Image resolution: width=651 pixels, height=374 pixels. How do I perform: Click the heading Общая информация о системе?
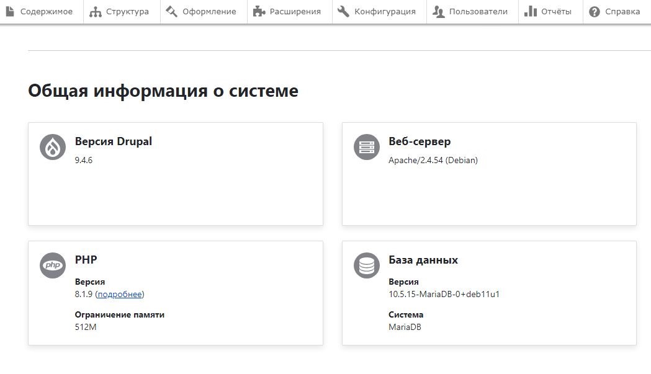click(x=163, y=91)
